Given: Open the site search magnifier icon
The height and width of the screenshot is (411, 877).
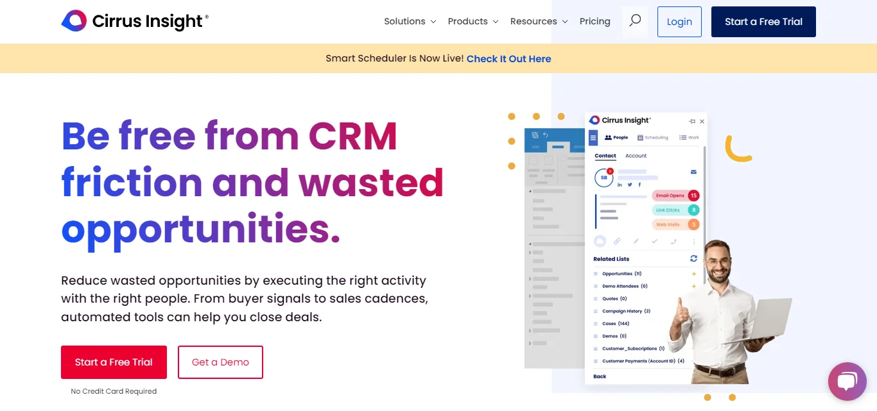Looking at the screenshot, I should [x=635, y=21].
